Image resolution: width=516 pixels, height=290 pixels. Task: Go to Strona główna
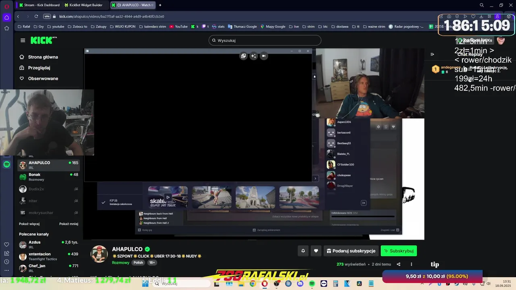pos(39,57)
